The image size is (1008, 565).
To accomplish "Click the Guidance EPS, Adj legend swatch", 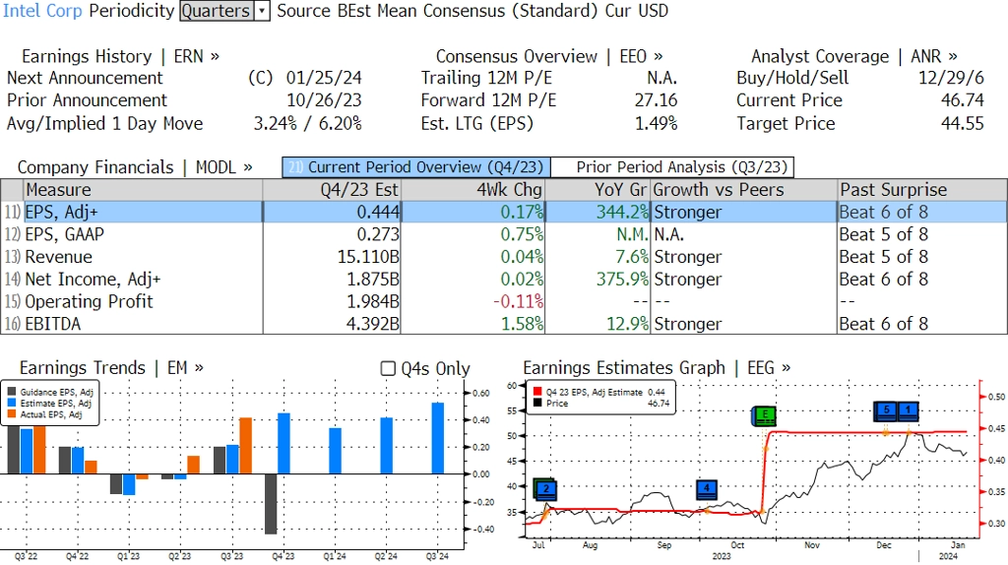I will [x=12, y=392].
